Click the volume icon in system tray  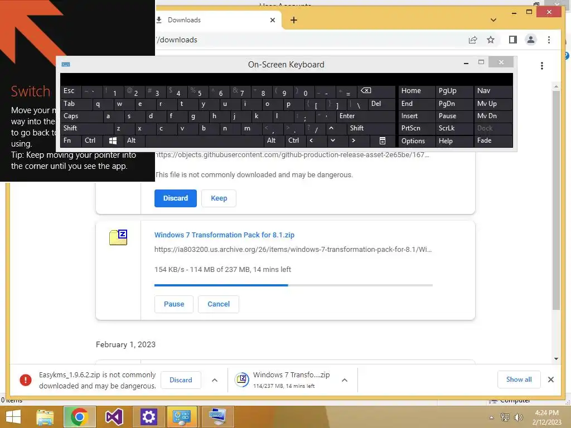point(518,417)
